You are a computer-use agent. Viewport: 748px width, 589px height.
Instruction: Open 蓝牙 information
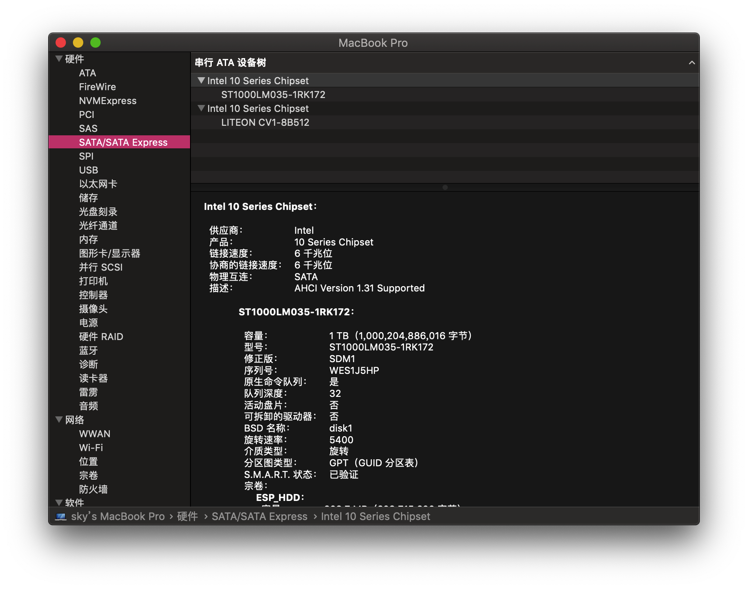click(x=89, y=350)
